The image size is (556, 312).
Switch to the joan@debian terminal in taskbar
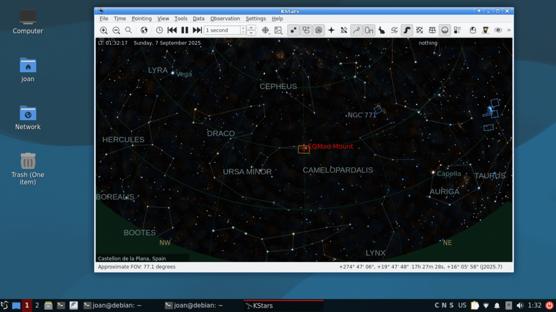(x=111, y=305)
